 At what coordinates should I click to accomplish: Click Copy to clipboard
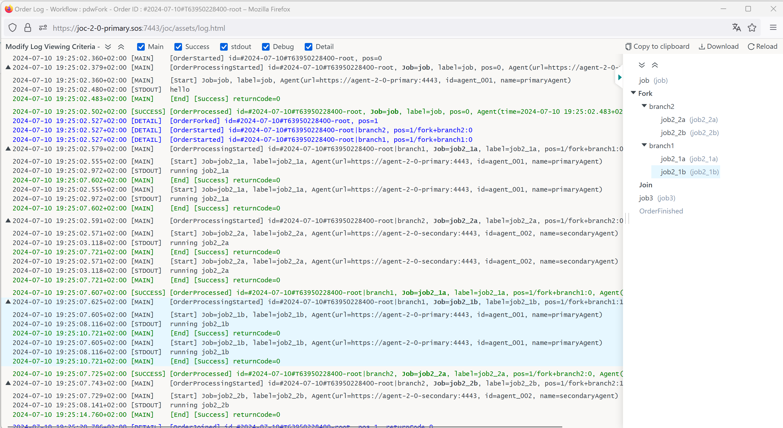coord(657,46)
